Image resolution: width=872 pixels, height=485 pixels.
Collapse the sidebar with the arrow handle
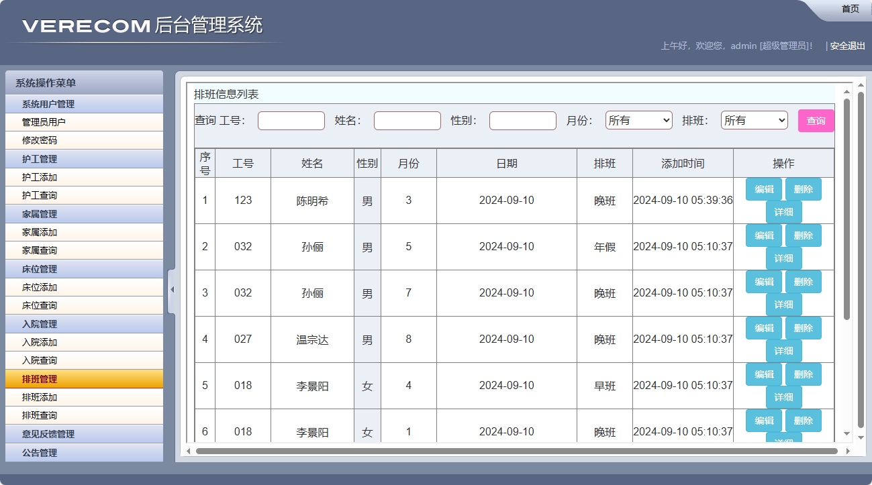[172, 290]
